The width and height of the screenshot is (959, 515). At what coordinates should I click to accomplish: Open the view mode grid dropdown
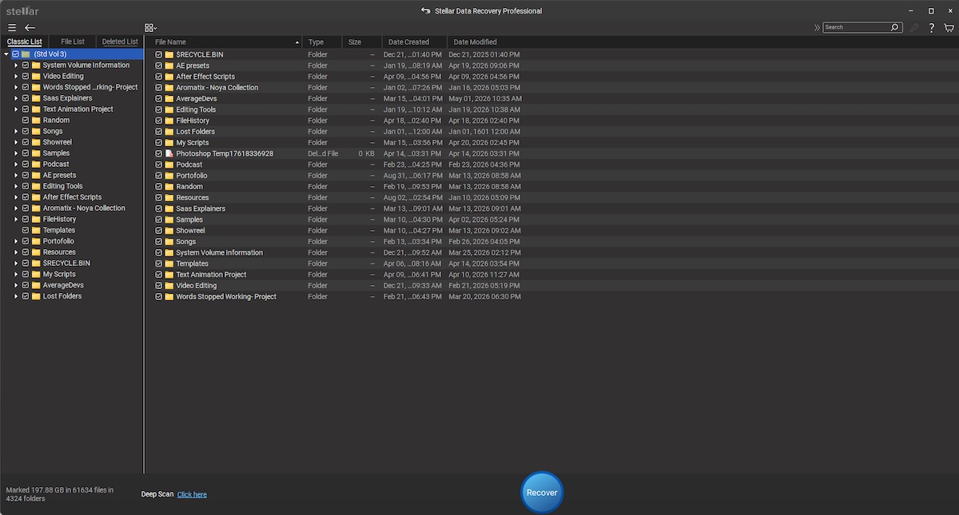click(x=151, y=27)
